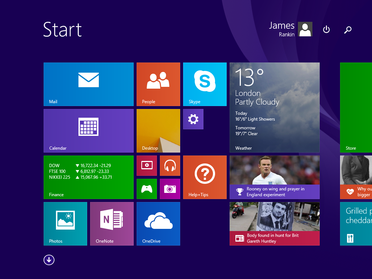Click the Start heading text
The height and width of the screenshot is (279, 372).
coord(62,29)
